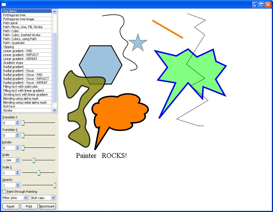Open the Miter joins dropdown

(15, 198)
